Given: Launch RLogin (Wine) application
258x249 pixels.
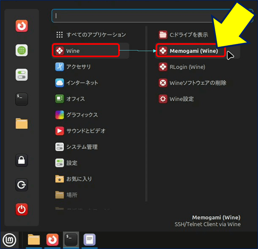Looking at the screenshot, I should (x=197, y=67).
